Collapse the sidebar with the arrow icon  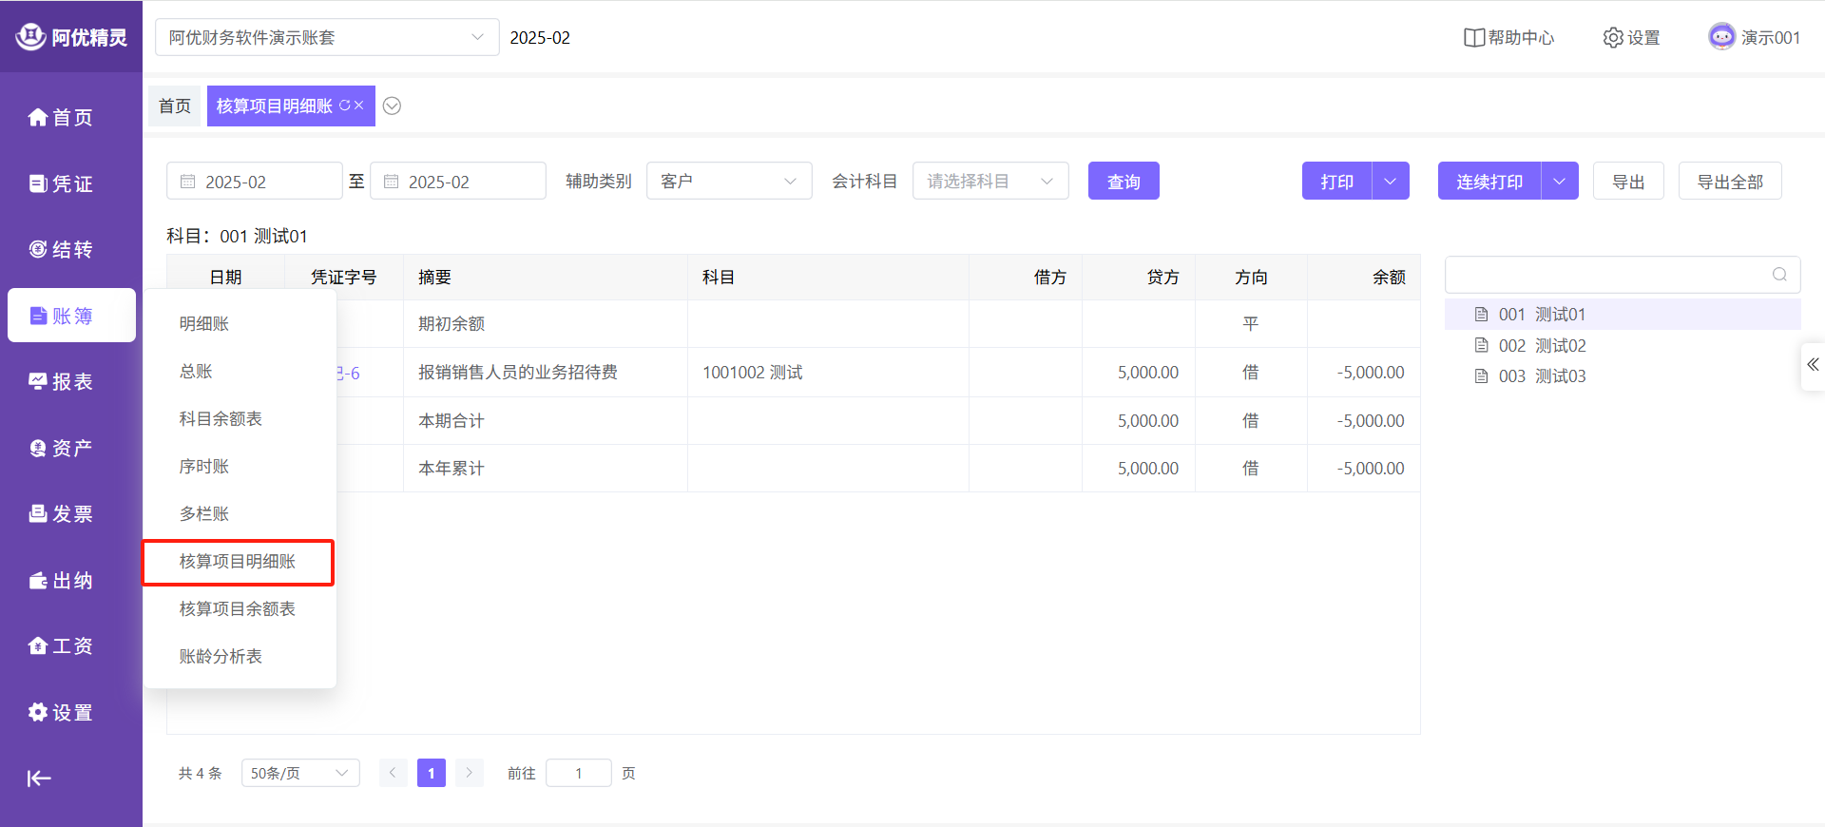coord(38,779)
